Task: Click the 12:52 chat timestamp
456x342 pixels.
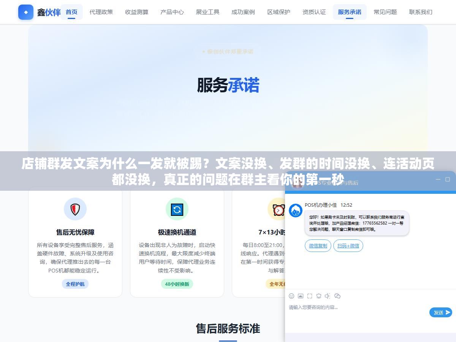Action: [346, 205]
